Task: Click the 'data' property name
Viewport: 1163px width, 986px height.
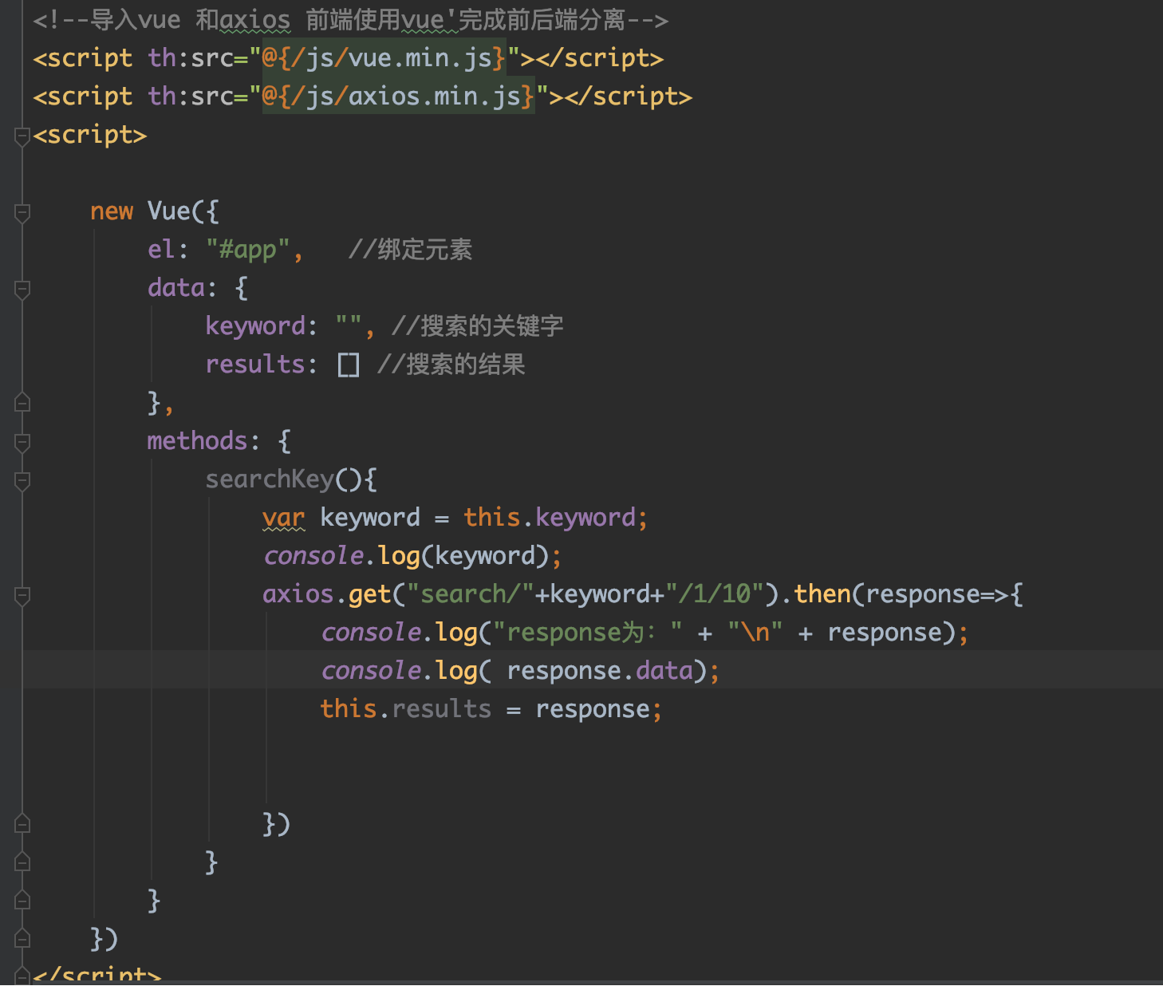Action: pos(176,288)
